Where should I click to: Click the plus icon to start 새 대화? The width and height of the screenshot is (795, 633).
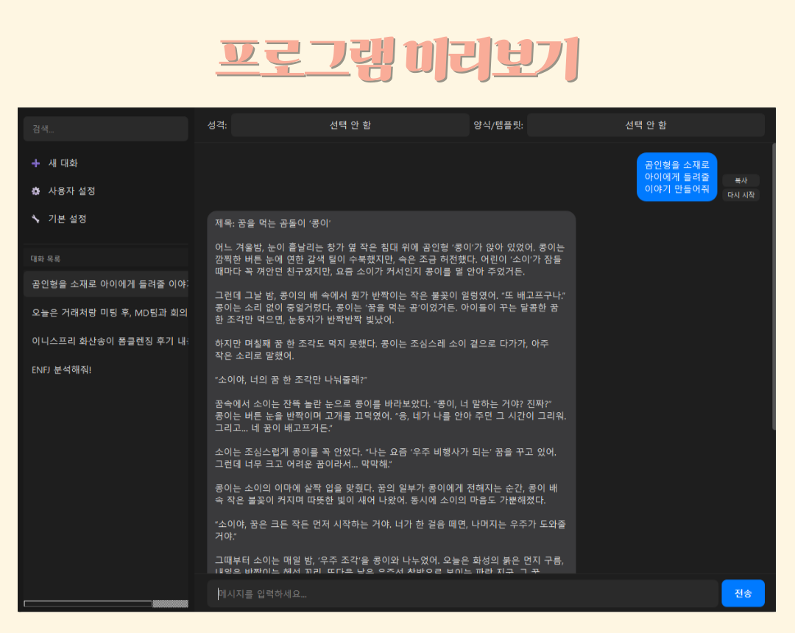[x=35, y=163]
